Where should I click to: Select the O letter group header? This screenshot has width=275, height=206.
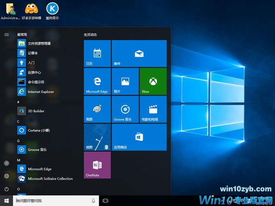tap(18, 189)
